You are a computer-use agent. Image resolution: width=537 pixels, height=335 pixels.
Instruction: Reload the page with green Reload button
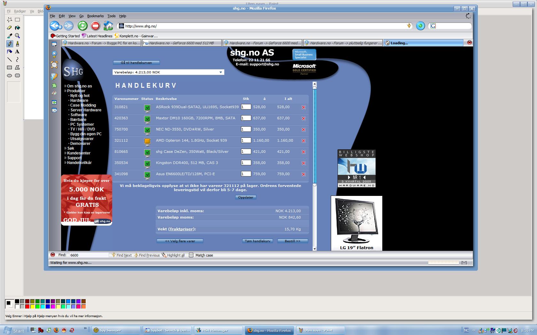pyautogui.click(x=82, y=26)
